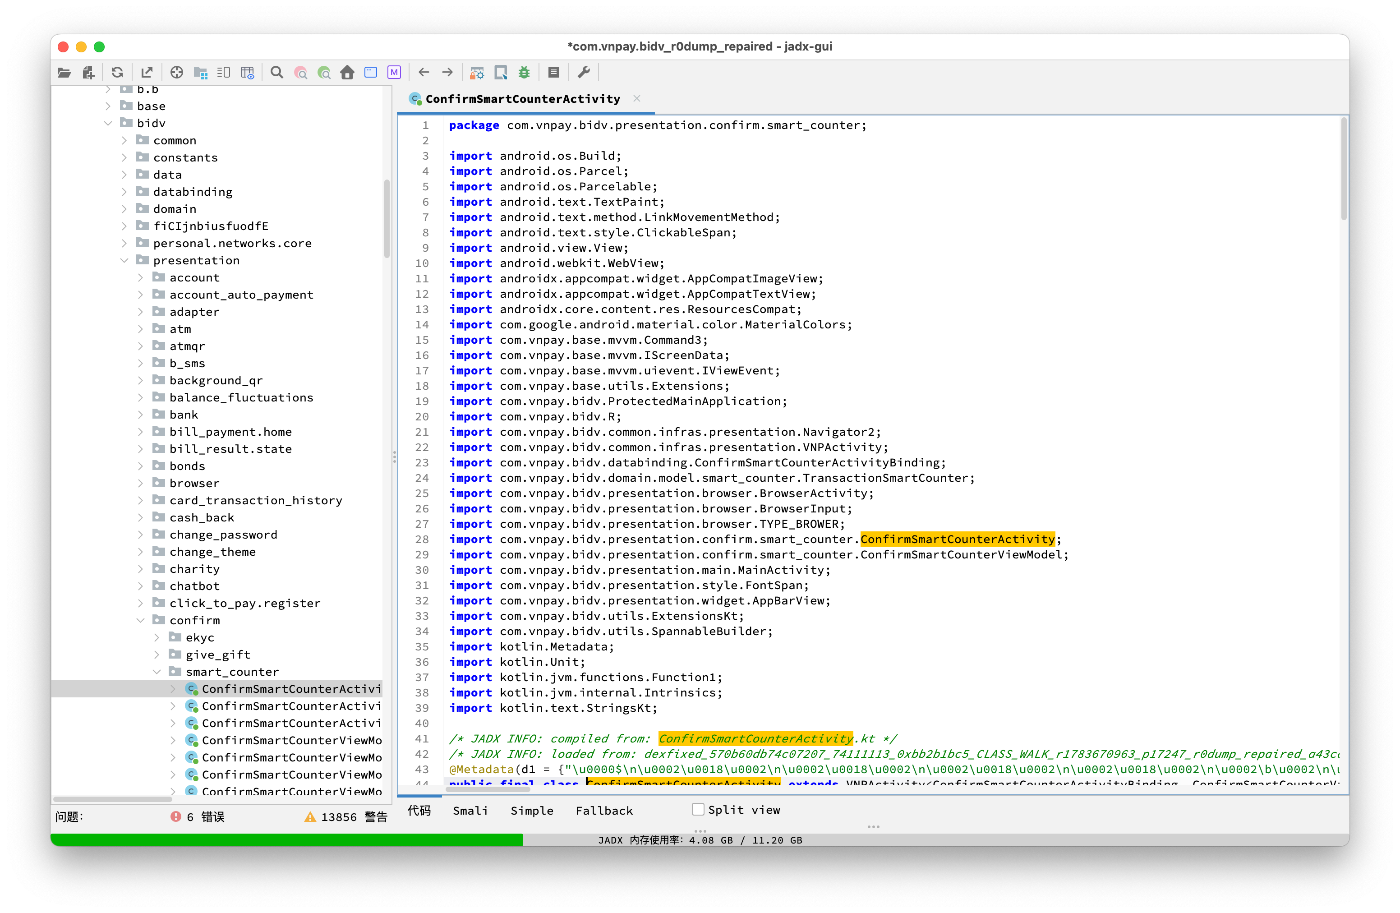
Task: Open comment search green magnifier icon
Action: [x=324, y=72]
